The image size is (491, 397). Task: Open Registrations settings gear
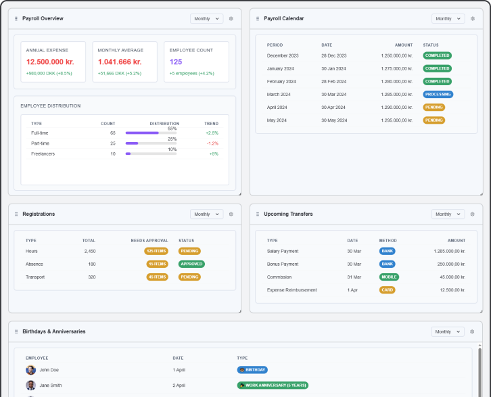231,214
